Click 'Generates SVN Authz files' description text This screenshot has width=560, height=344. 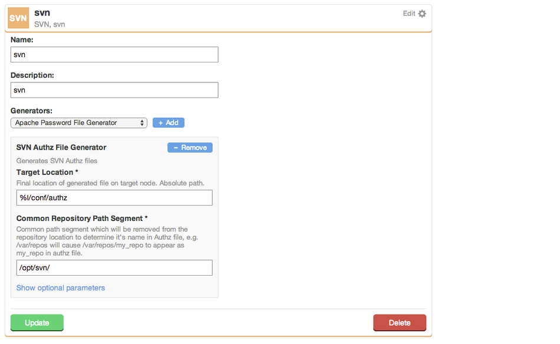pos(57,161)
